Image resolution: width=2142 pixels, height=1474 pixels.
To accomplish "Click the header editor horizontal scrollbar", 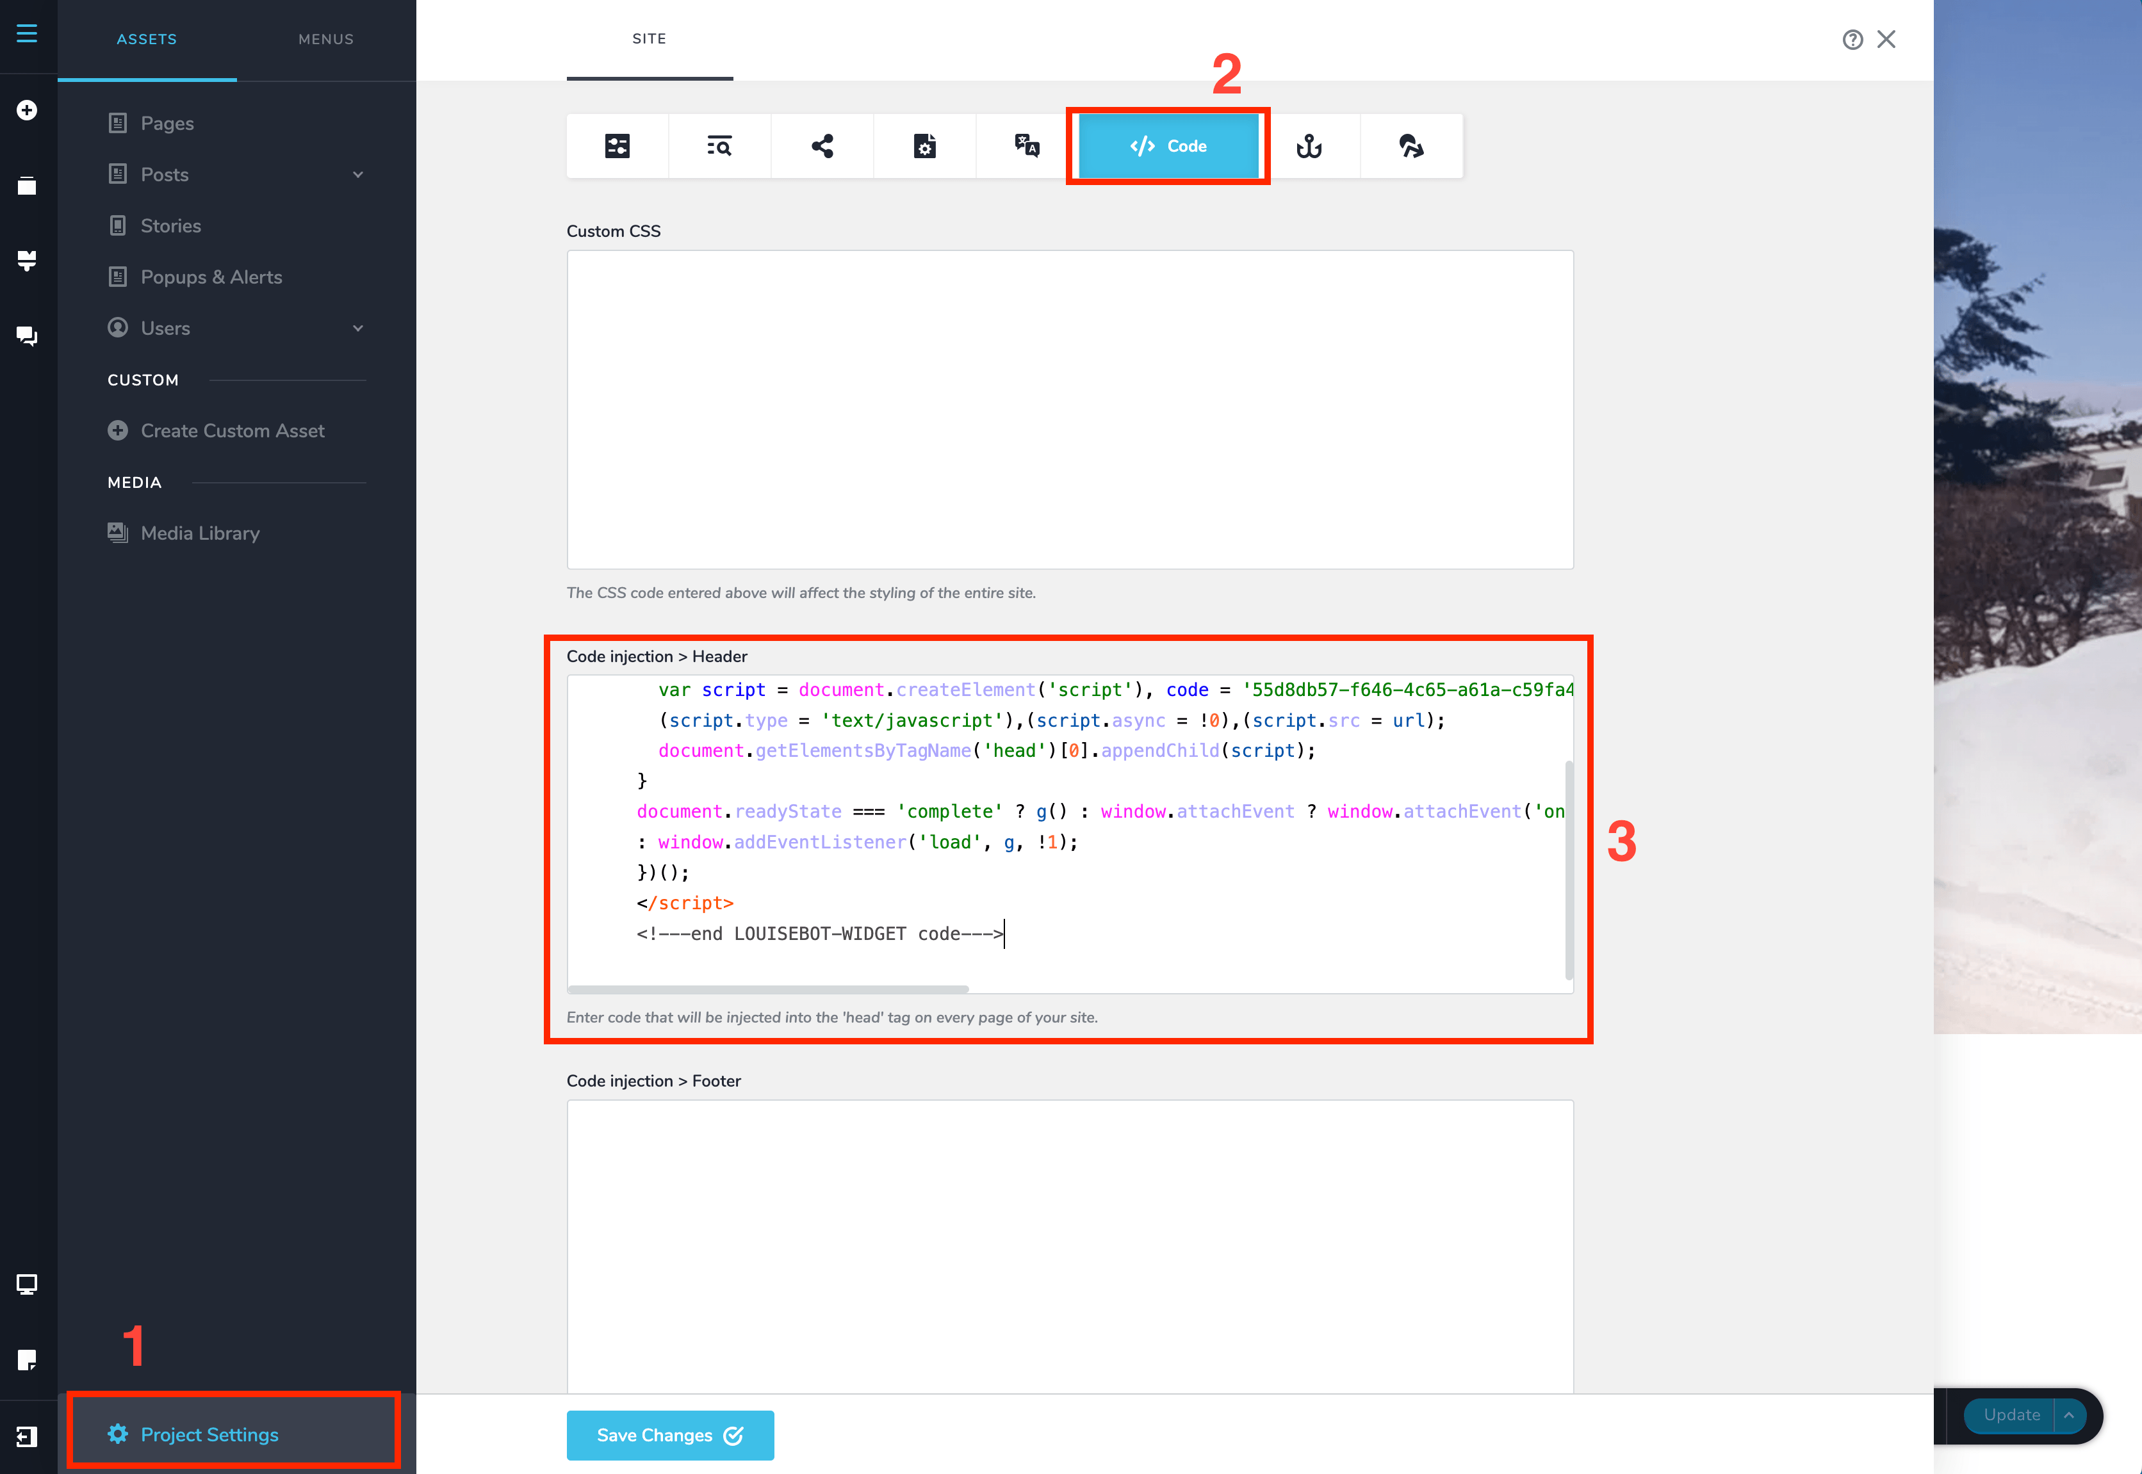I will point(769,989).
